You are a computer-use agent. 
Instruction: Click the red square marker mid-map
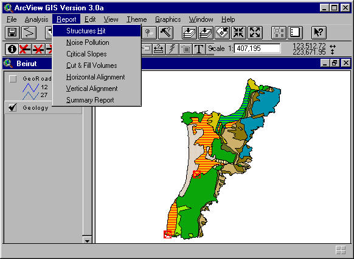[196, 174]
